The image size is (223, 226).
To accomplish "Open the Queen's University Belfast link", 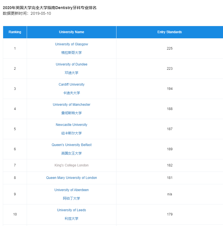I will [x=72, y=145].
